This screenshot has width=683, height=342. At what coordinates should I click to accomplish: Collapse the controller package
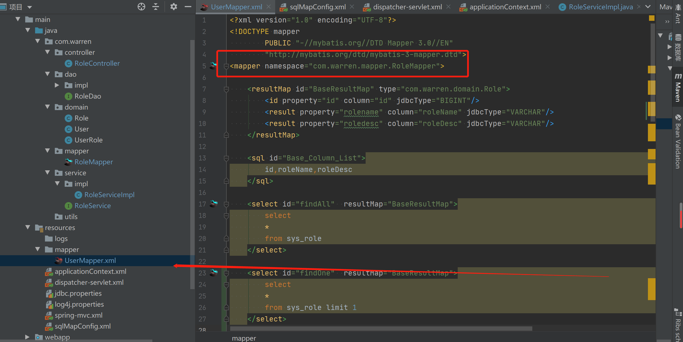point(48,52)
